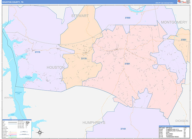Click the '37051' ZIP code label

pos(184,40)
